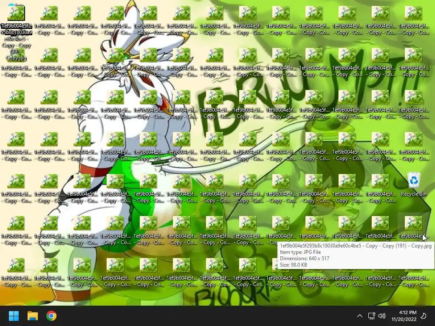Open the clock showing 4:12 PM 11/20/2022
This screenshot has height=326, width=435.
pos(404,316)
